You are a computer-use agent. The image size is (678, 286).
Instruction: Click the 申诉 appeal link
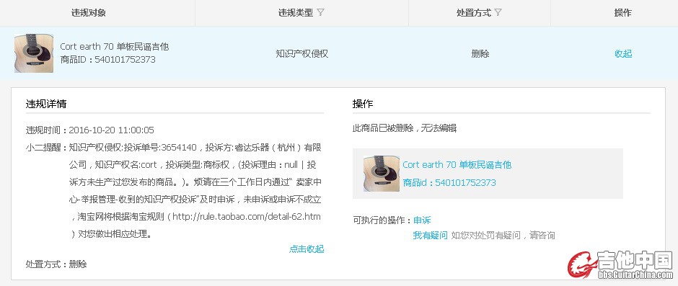[422, 220]
